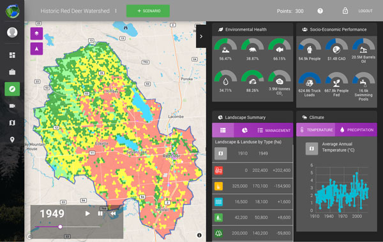Open the user profile avatar
The width and height of the screenshot is (383, 242).
pos(12,32)
